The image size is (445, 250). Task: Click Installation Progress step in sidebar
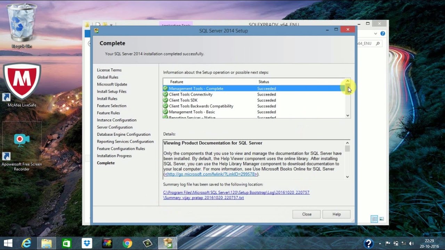coord(114,156)
